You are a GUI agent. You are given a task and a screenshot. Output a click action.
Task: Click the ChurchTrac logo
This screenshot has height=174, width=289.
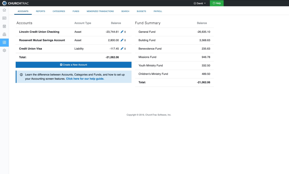pyautogui.click(x=15, y=3)
